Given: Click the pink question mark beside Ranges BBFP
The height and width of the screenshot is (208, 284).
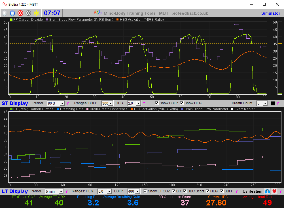Looking at the screenshot, I should coord(144,103).
